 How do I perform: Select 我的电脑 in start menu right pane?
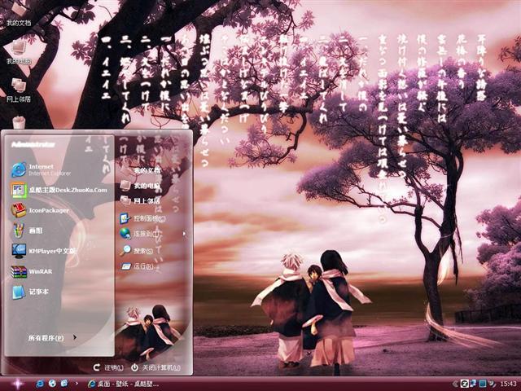coord(141,186)
